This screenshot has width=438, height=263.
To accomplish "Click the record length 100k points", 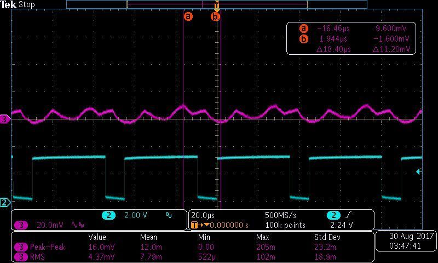I will [x=285, y=225].
